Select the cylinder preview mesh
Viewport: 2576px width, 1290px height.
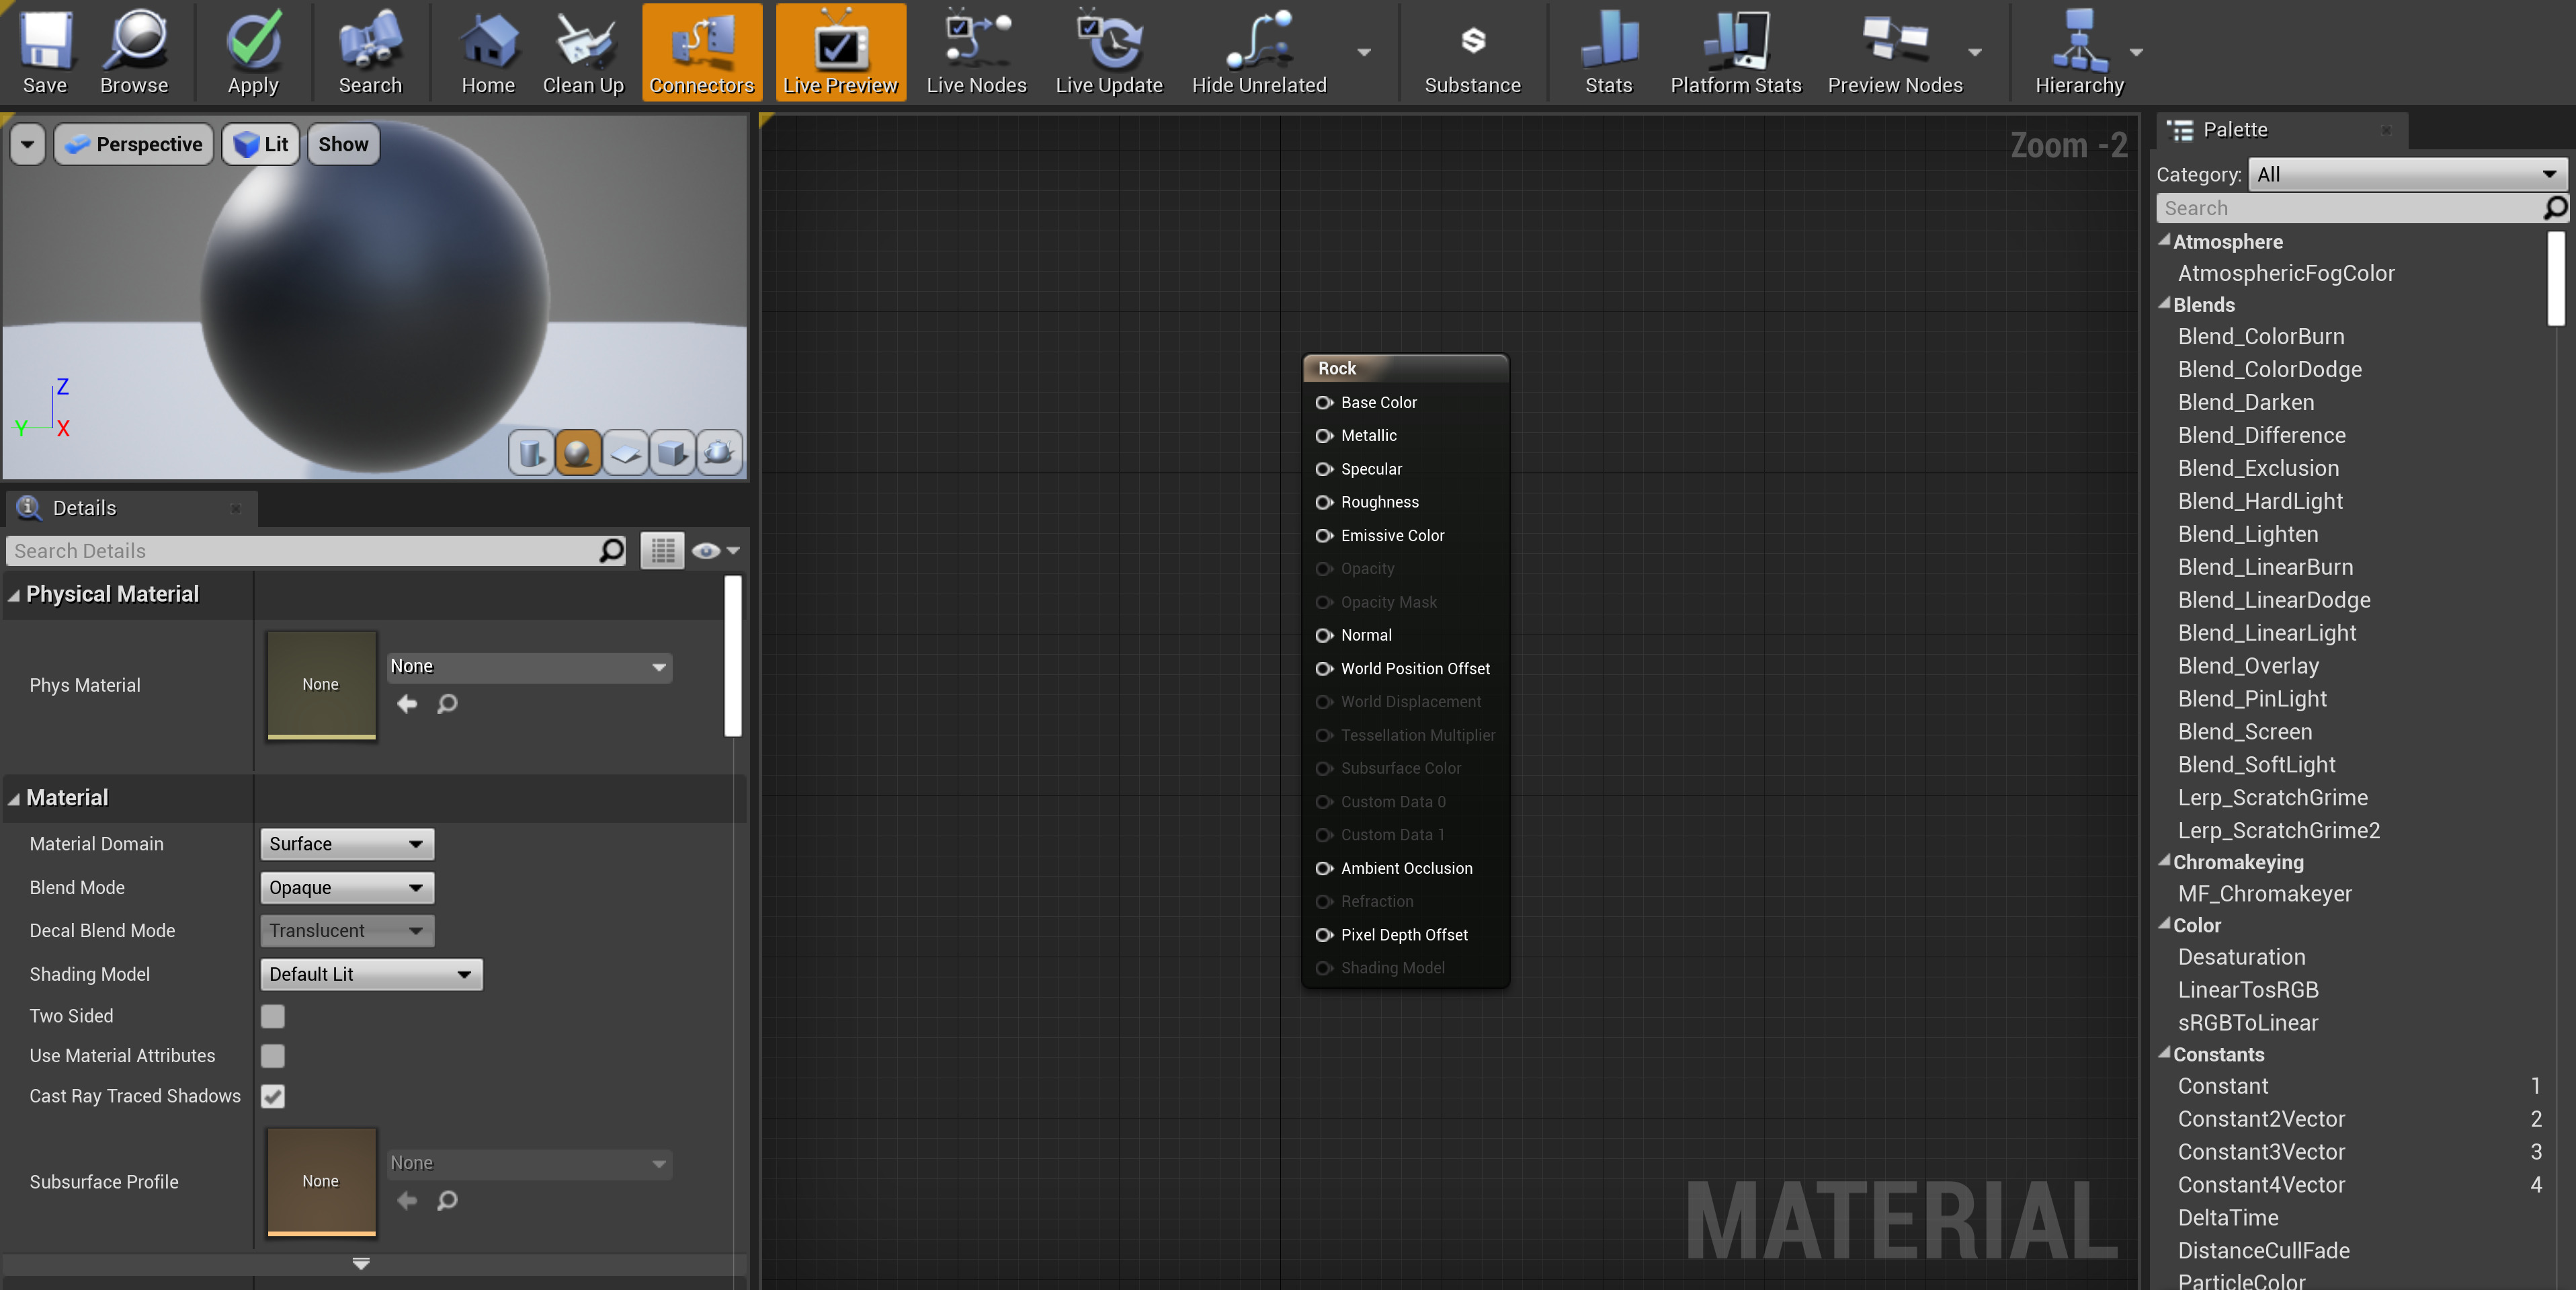pyautogui.click(x=531, y=453)
